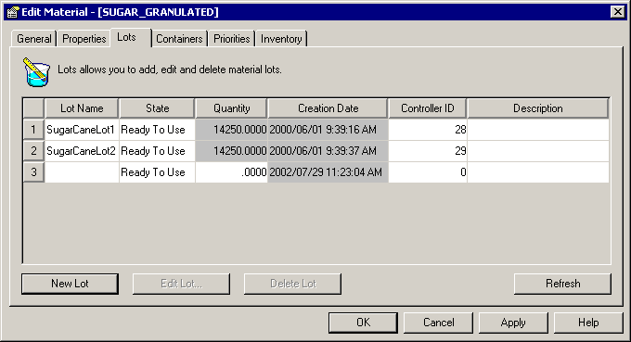This screenshot has height=342, width=631.
Task: Click the grid's top-left corner header cell
Action: [x=33, y=108]
